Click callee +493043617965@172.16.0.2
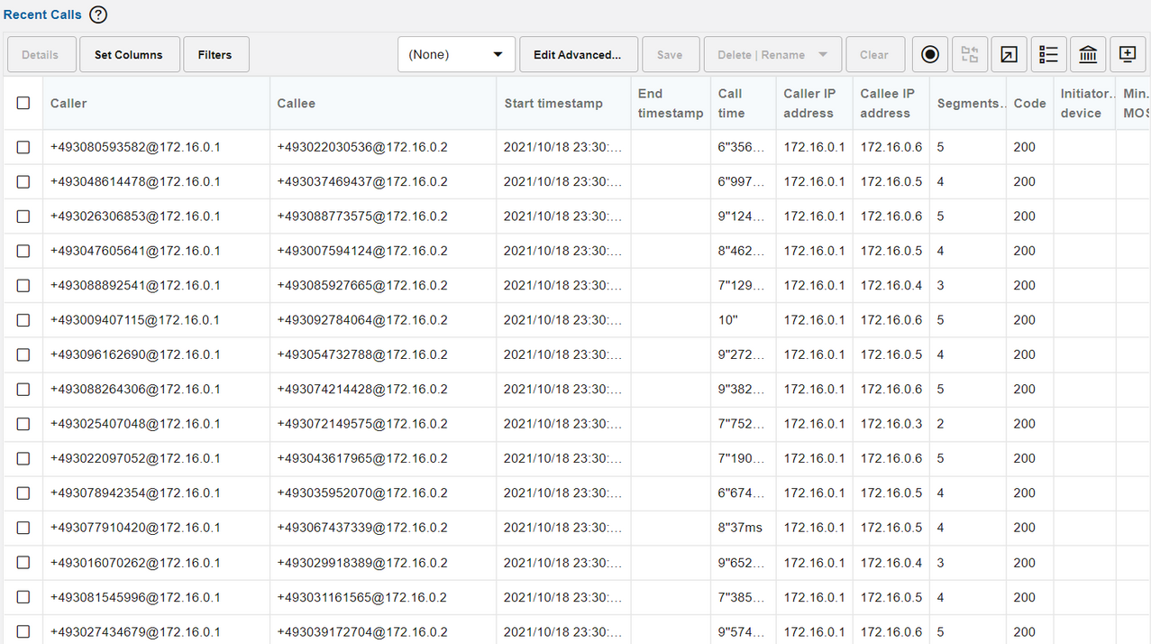Image resolution: width=1151 pixels, height=644 pixels. tap(362, 458)
